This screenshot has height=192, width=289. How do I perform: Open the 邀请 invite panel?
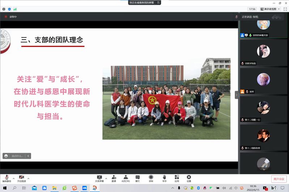(114, 178)
